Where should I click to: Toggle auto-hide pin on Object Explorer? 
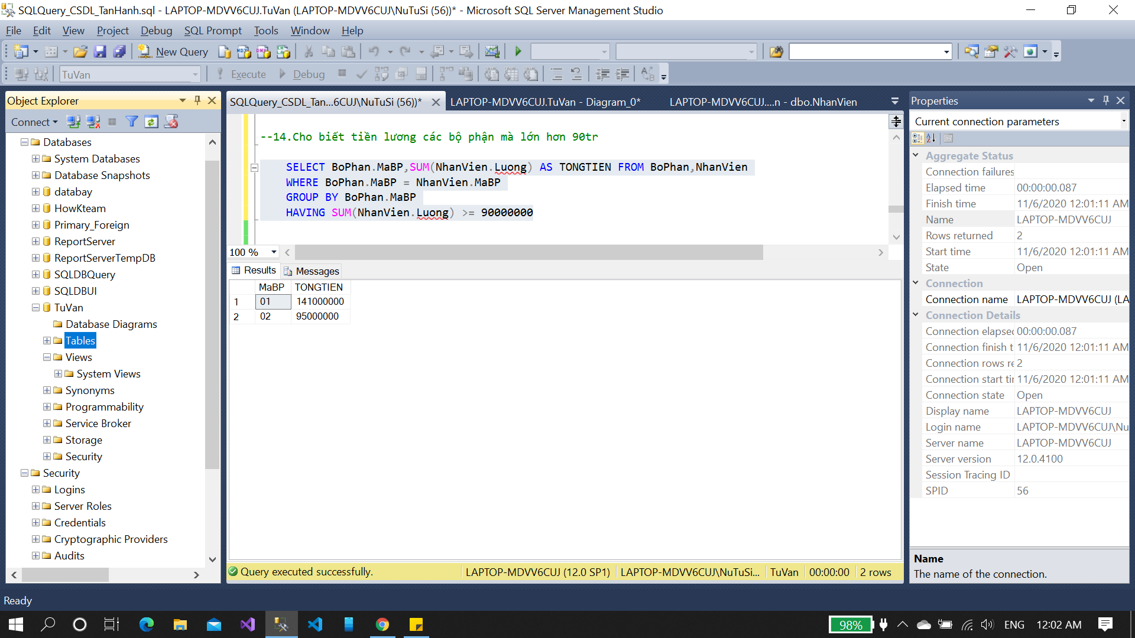[x=197, y=100]
